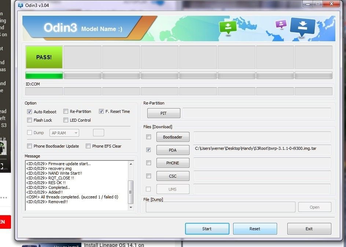Click the 'RES OK !!' log line

coord(46,183)
